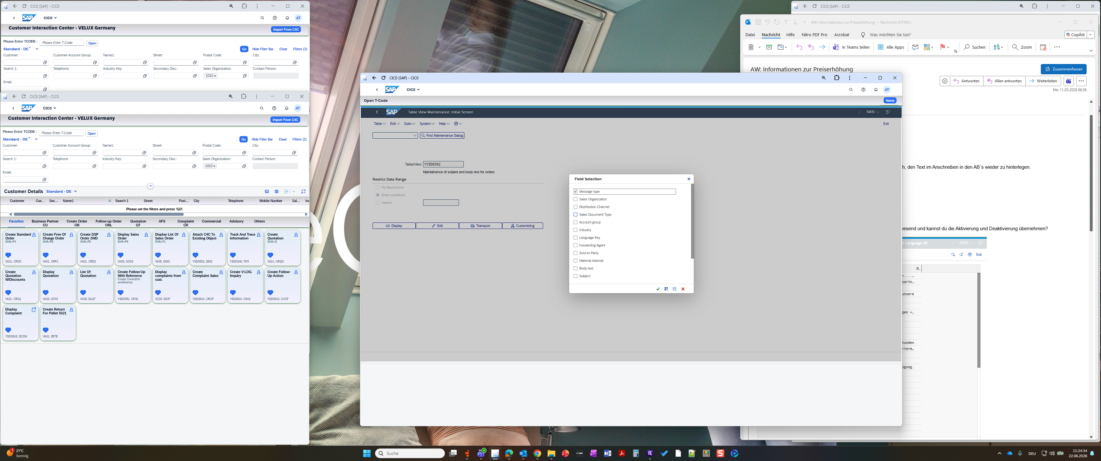Open the System menu in SM31
Viewport: 1101px width, 461px height.
(x=427, y=124)
